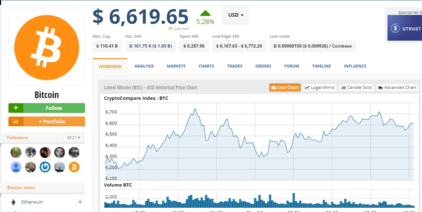Click the $ 6,619.65 price
This screenshot has height=212, width=422.
pos(140,17)
